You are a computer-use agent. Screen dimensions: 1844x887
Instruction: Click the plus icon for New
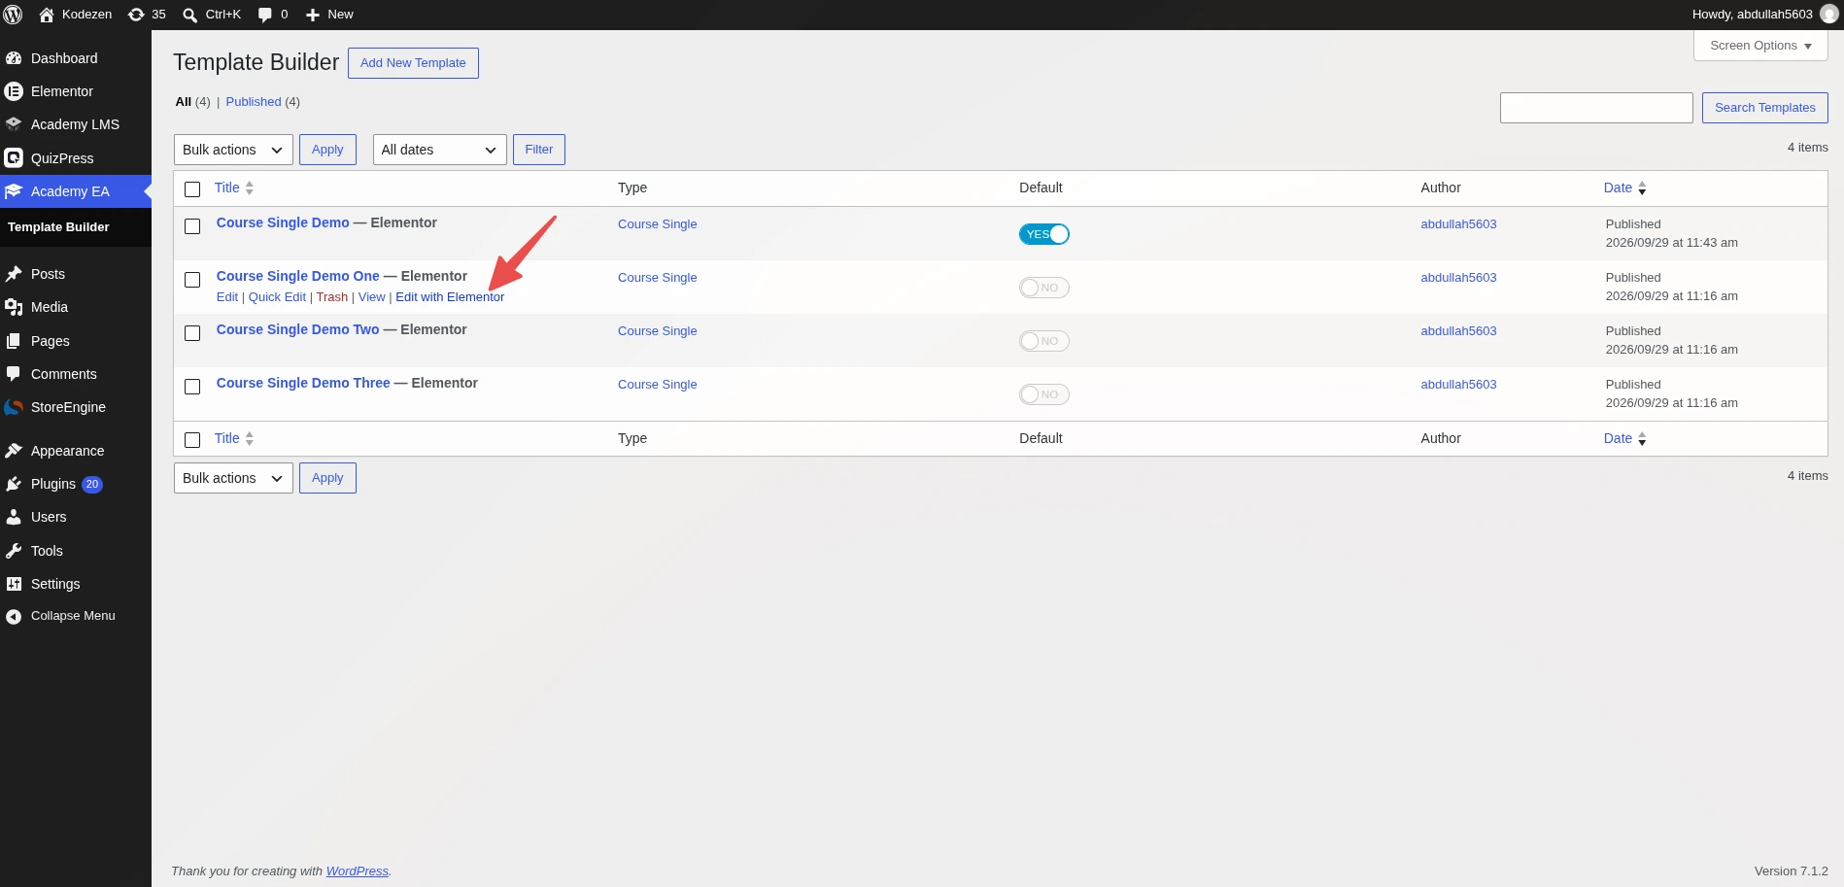tap(313, 15)
